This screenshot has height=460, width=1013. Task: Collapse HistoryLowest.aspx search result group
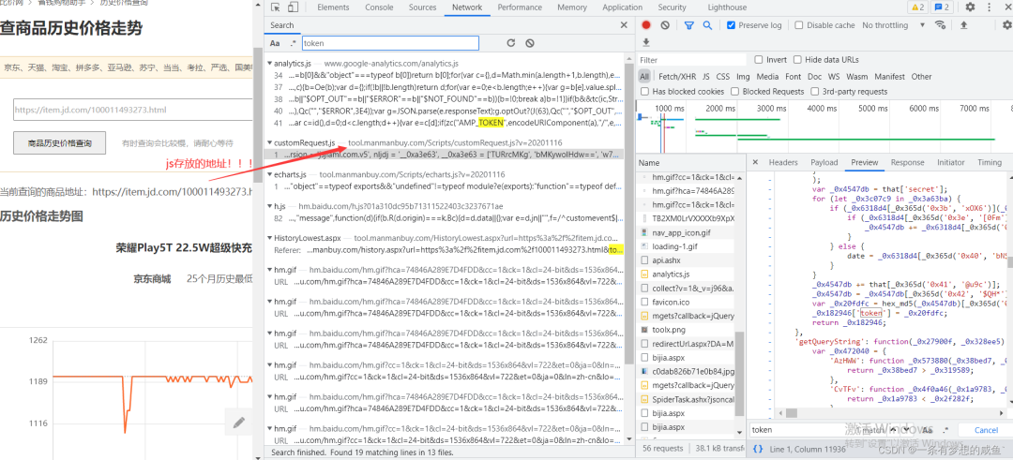coord(269,237)
